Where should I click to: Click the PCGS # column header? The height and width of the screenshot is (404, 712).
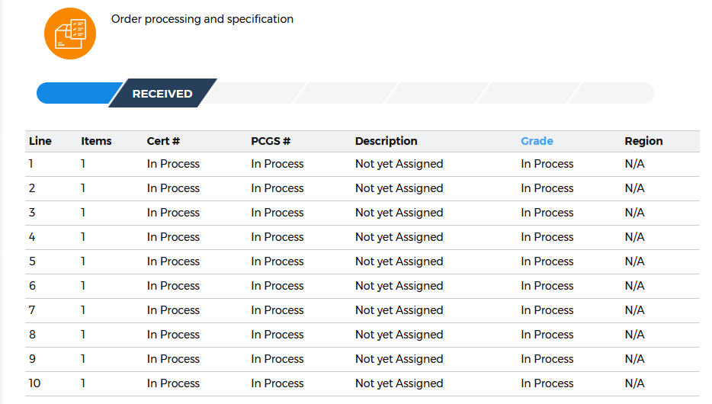coord(271,141)
